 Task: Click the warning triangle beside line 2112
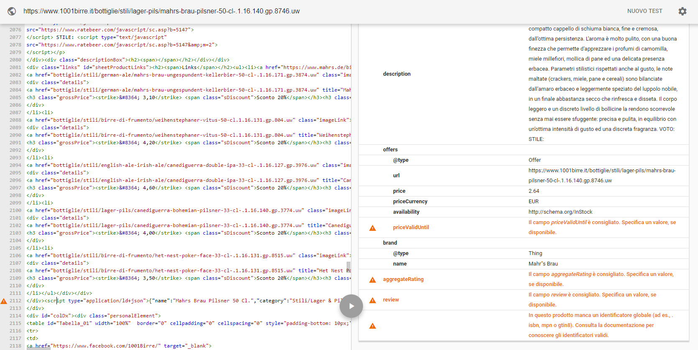pyautogui.click(x=4, y=301)
